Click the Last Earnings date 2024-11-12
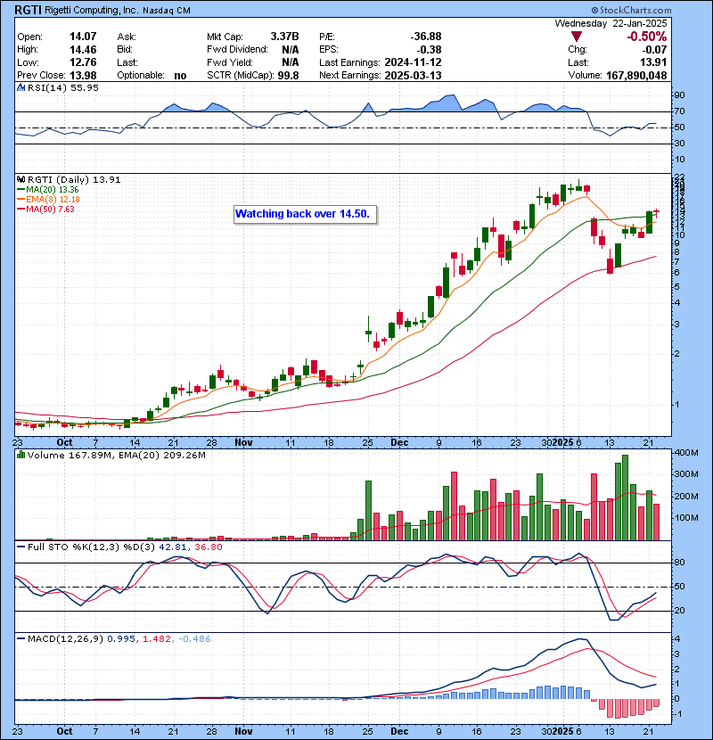Viewport: 713px width, 740px height. [413, 62]
